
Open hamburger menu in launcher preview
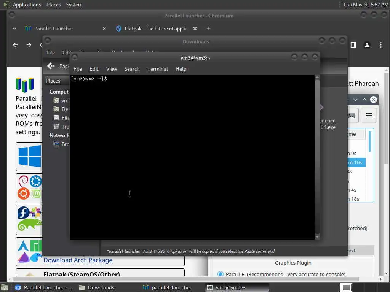369,115
